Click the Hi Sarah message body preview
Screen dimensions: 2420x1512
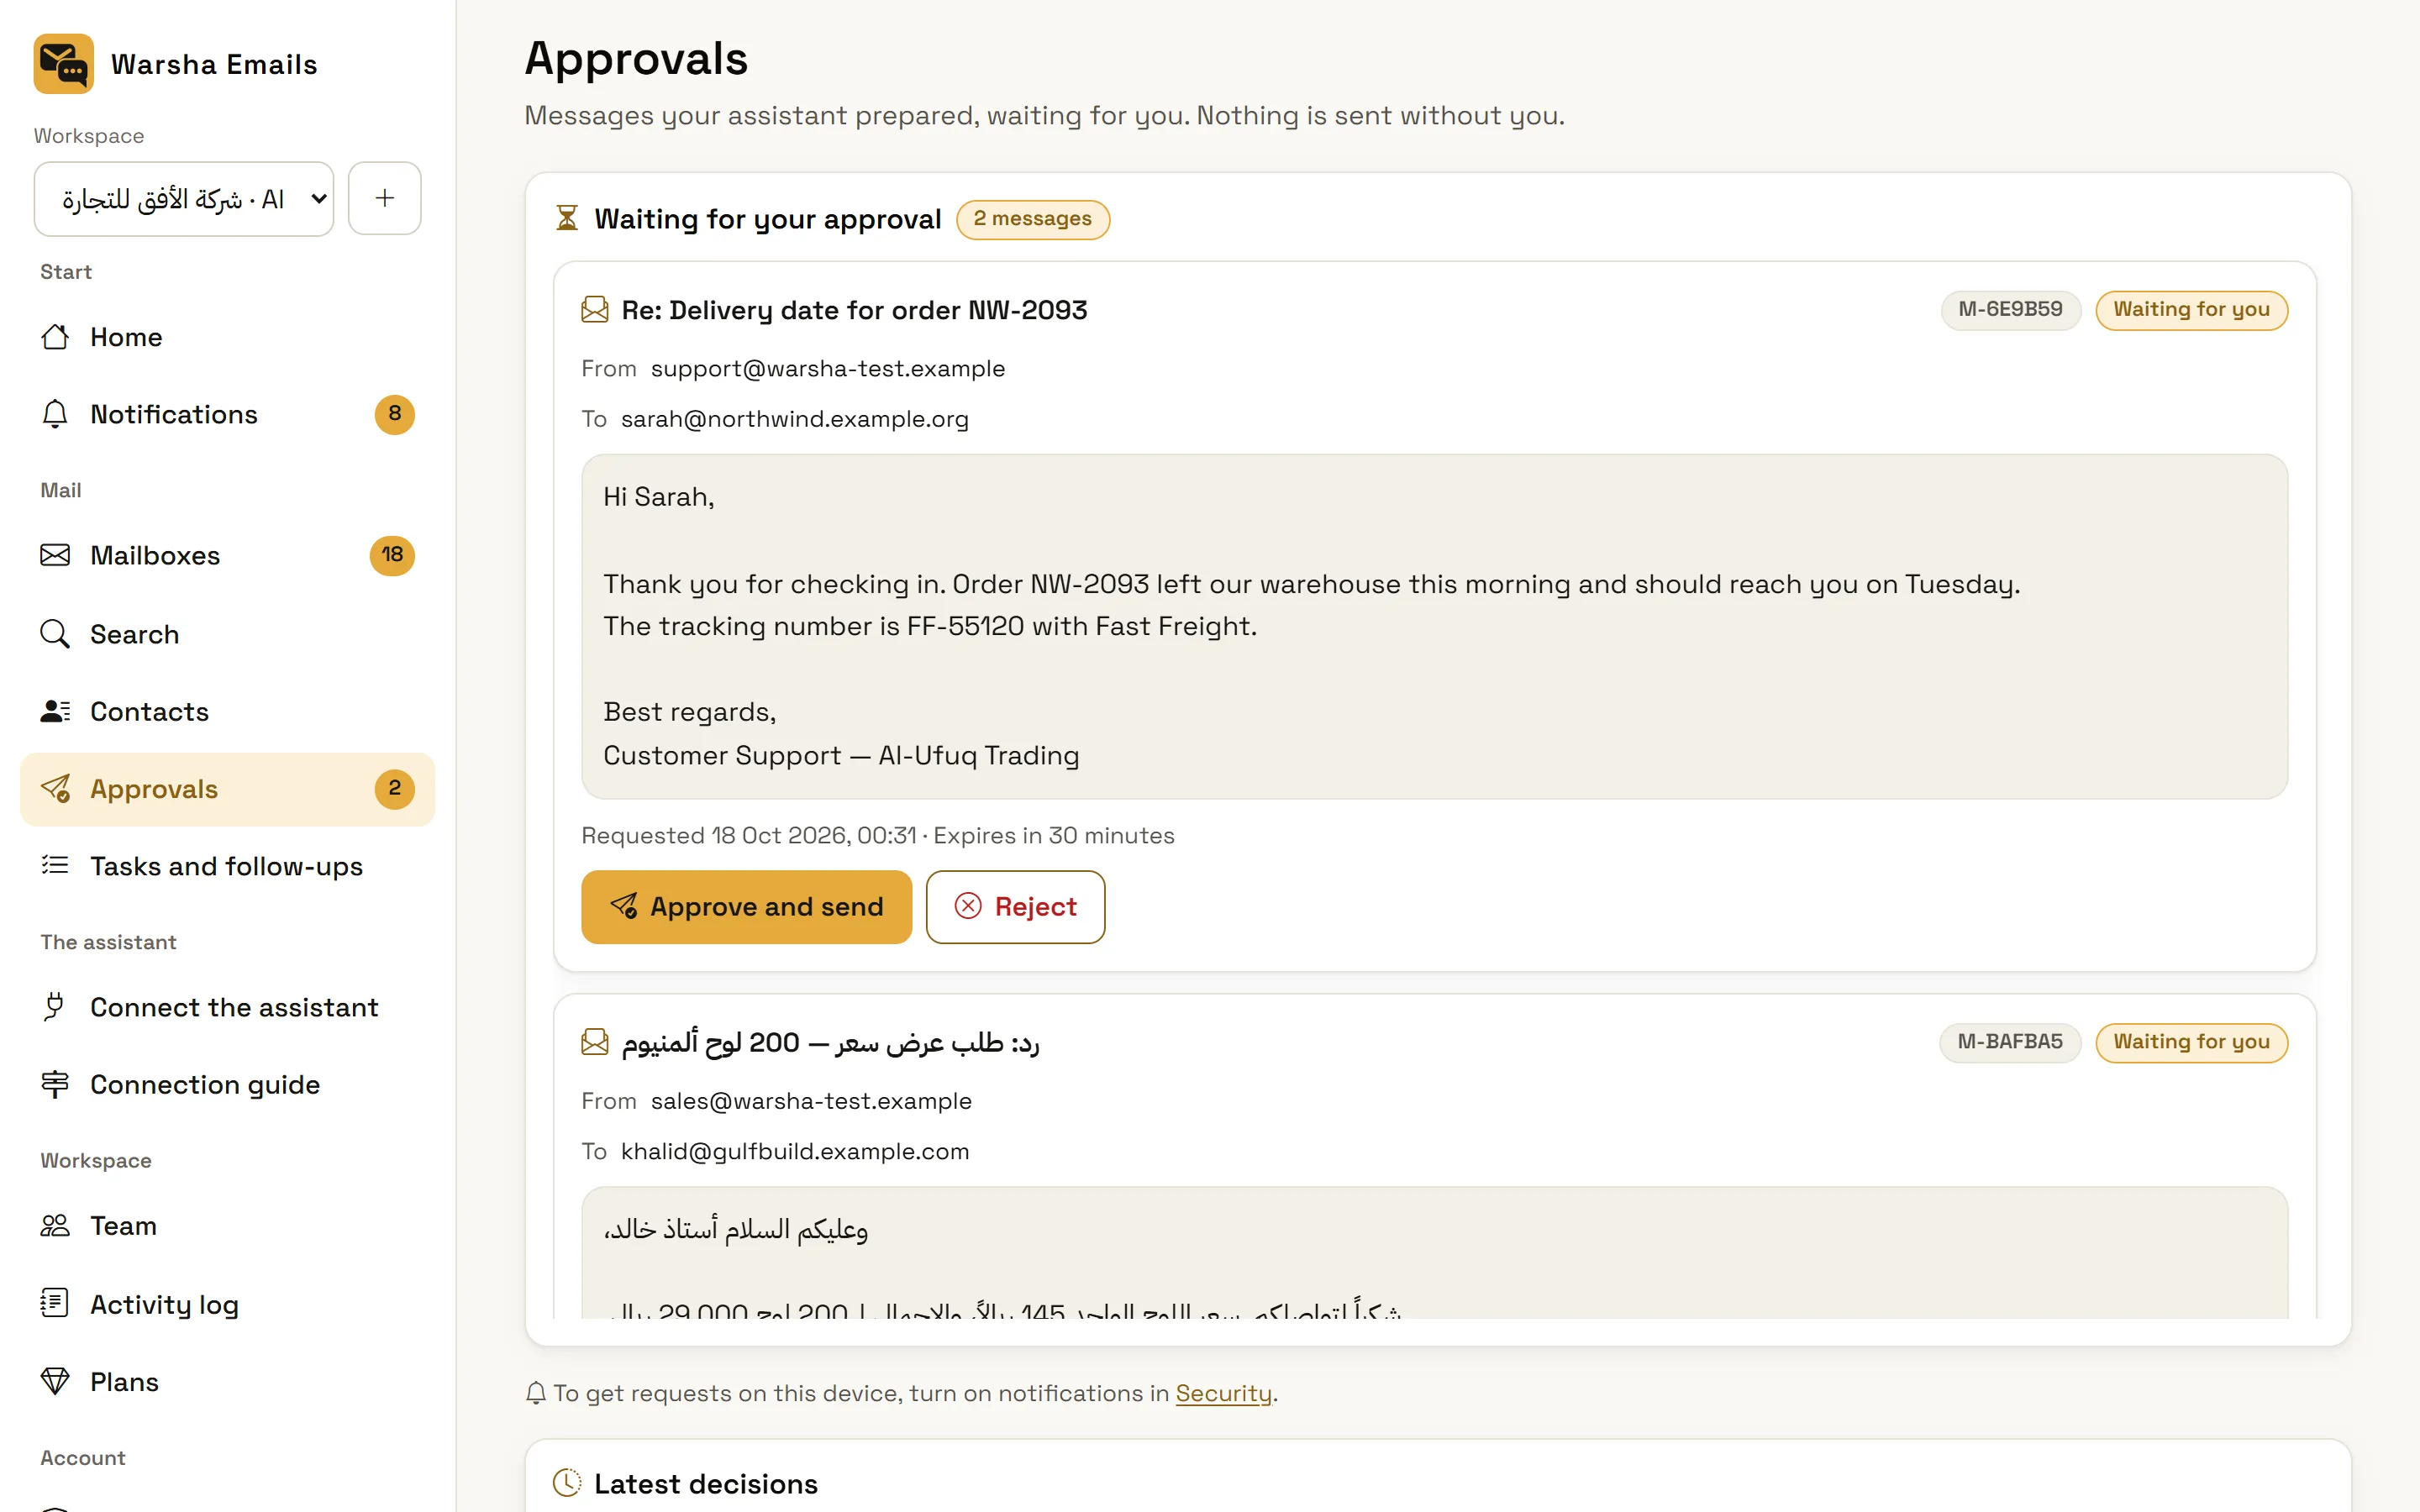[1434, 627]
